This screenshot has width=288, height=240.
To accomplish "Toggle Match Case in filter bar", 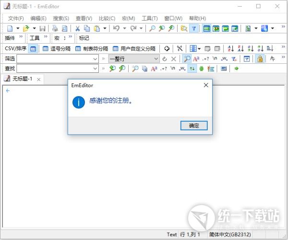I will tap(196, 58).
